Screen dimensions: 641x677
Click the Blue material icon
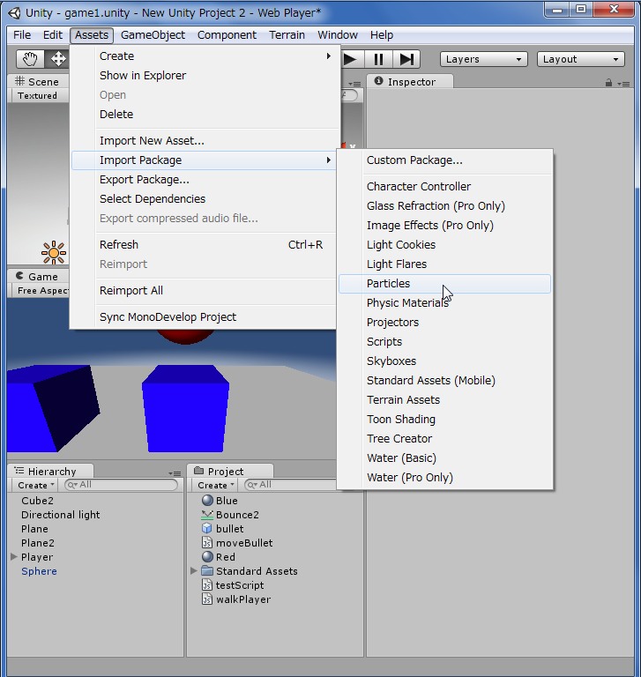[x=208, y=501]
